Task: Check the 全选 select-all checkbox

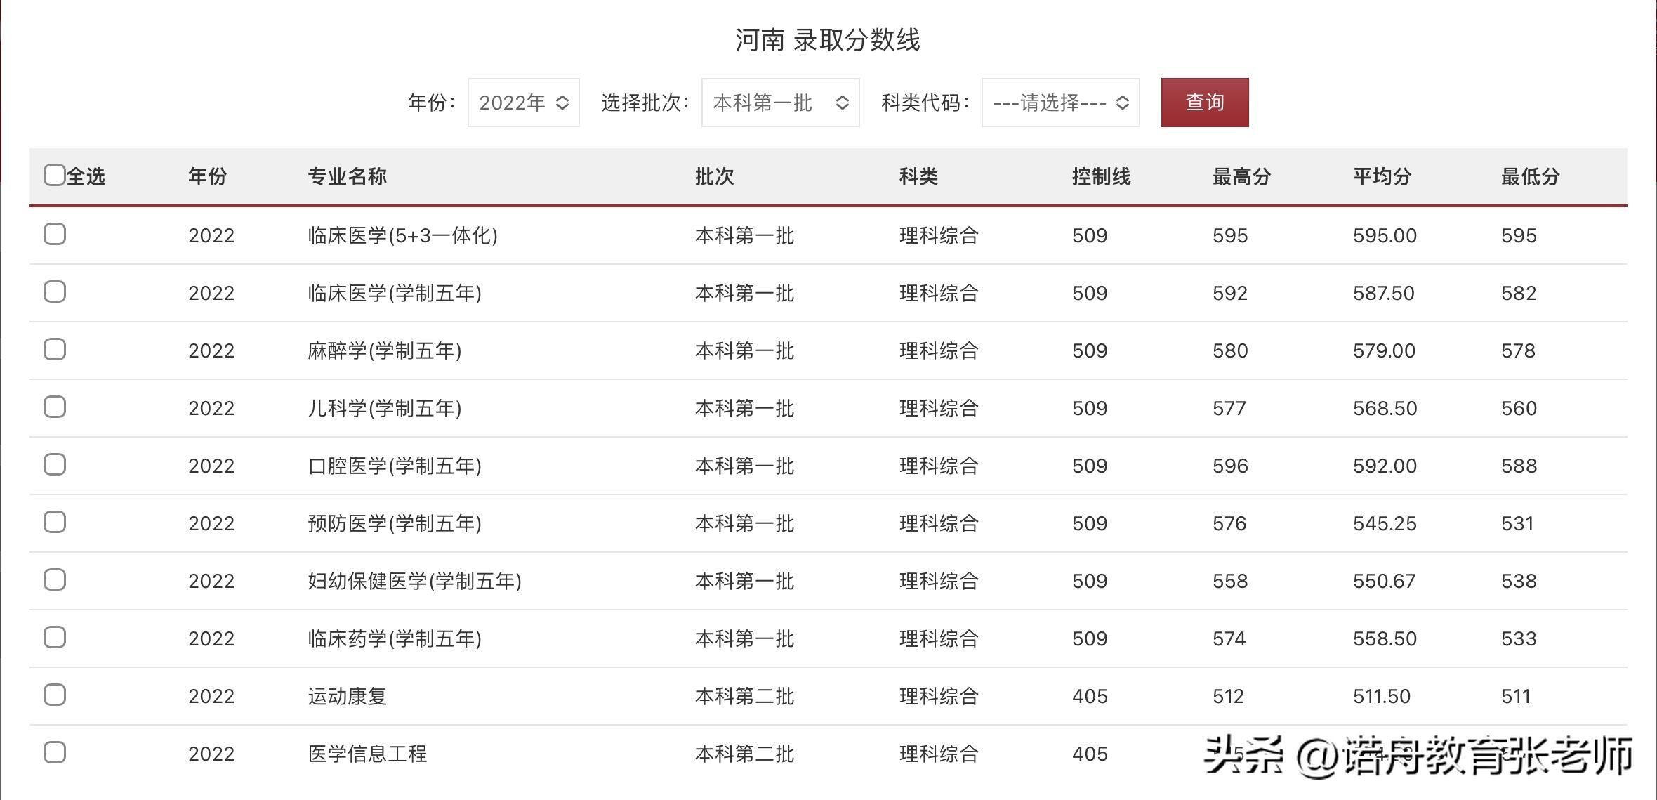Action: tap(55, 175)
